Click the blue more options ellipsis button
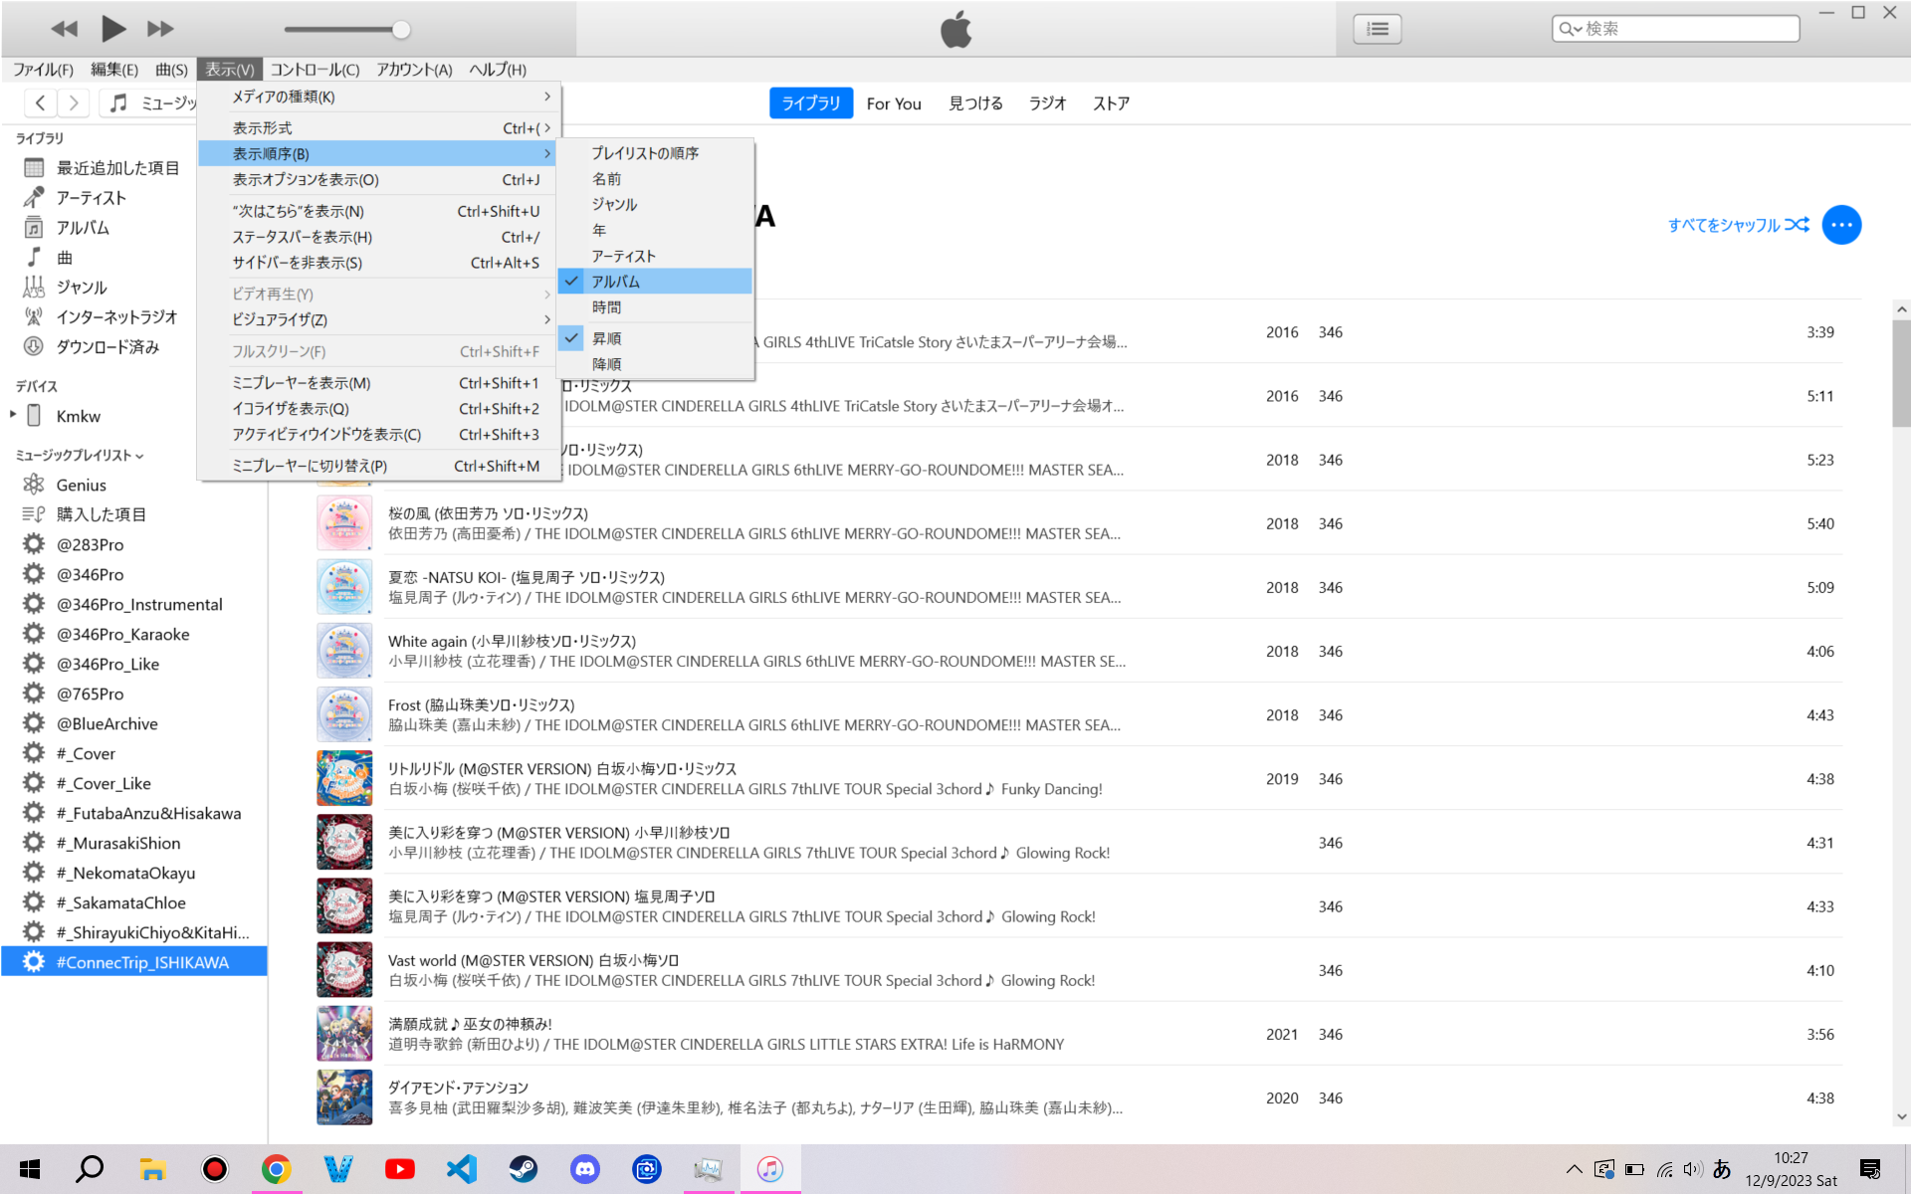Image resolution: width=1911 pixels, height=1194 pixels. [1840, 225]
